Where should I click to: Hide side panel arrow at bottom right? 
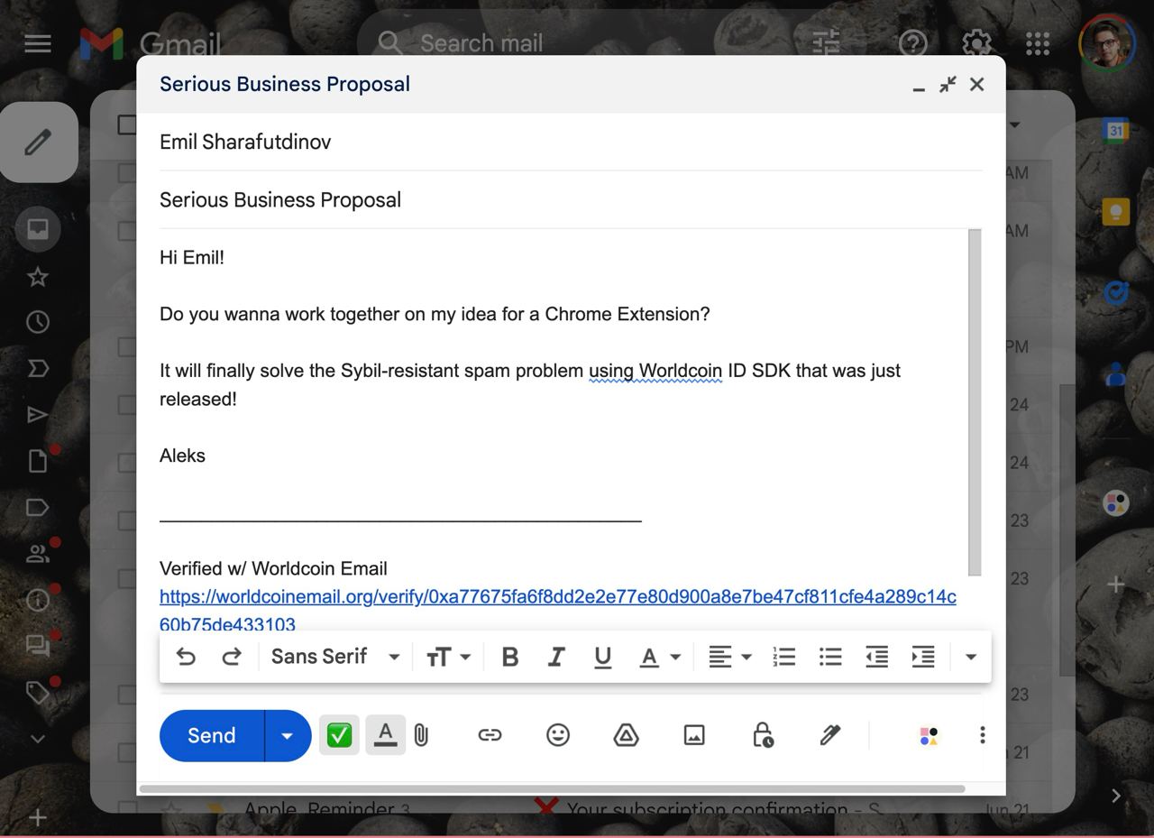(x=1116, y=796)
